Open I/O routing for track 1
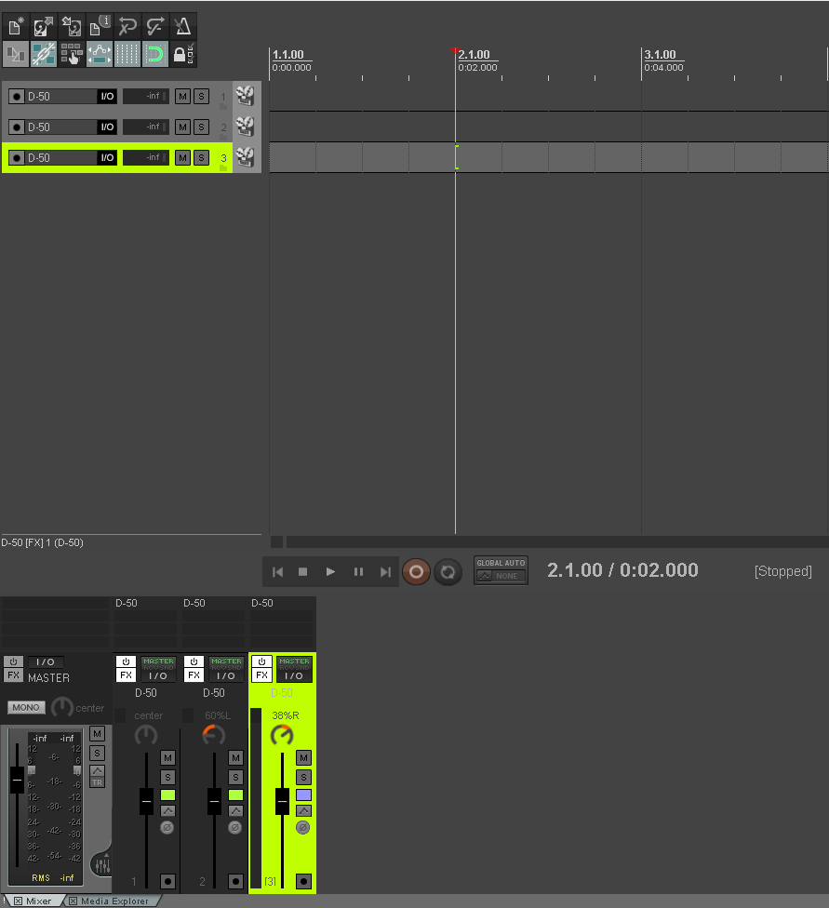The image size is (829, 908). click(x=107, y=97)
